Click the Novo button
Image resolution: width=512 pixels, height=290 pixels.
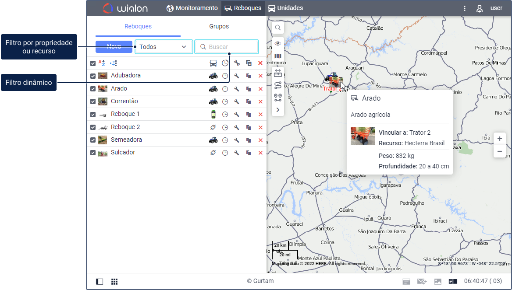tap(114, 47)
